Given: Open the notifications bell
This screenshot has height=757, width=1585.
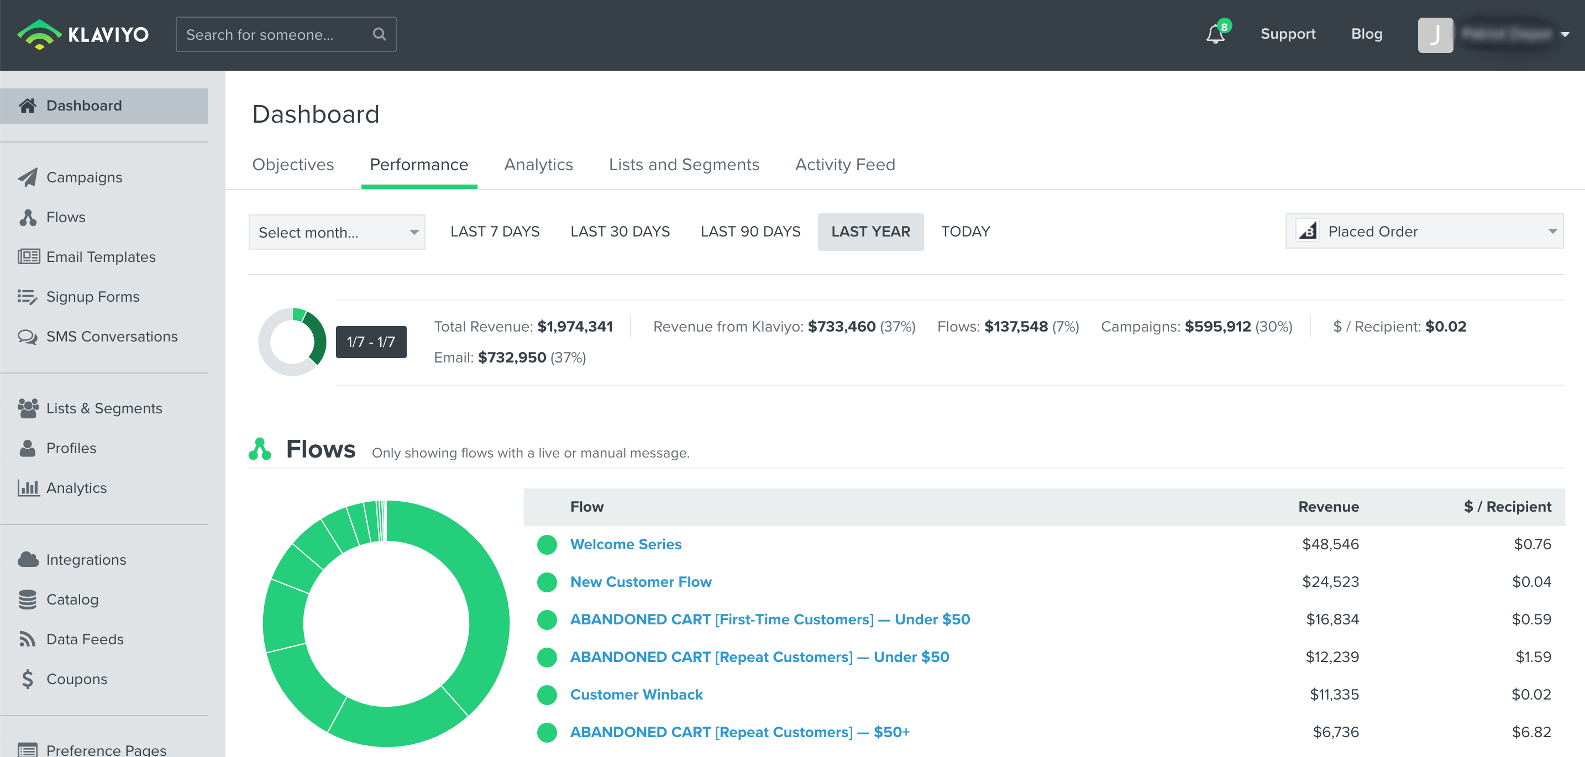Looking at the screenshot, I should tap(1215, 34).
